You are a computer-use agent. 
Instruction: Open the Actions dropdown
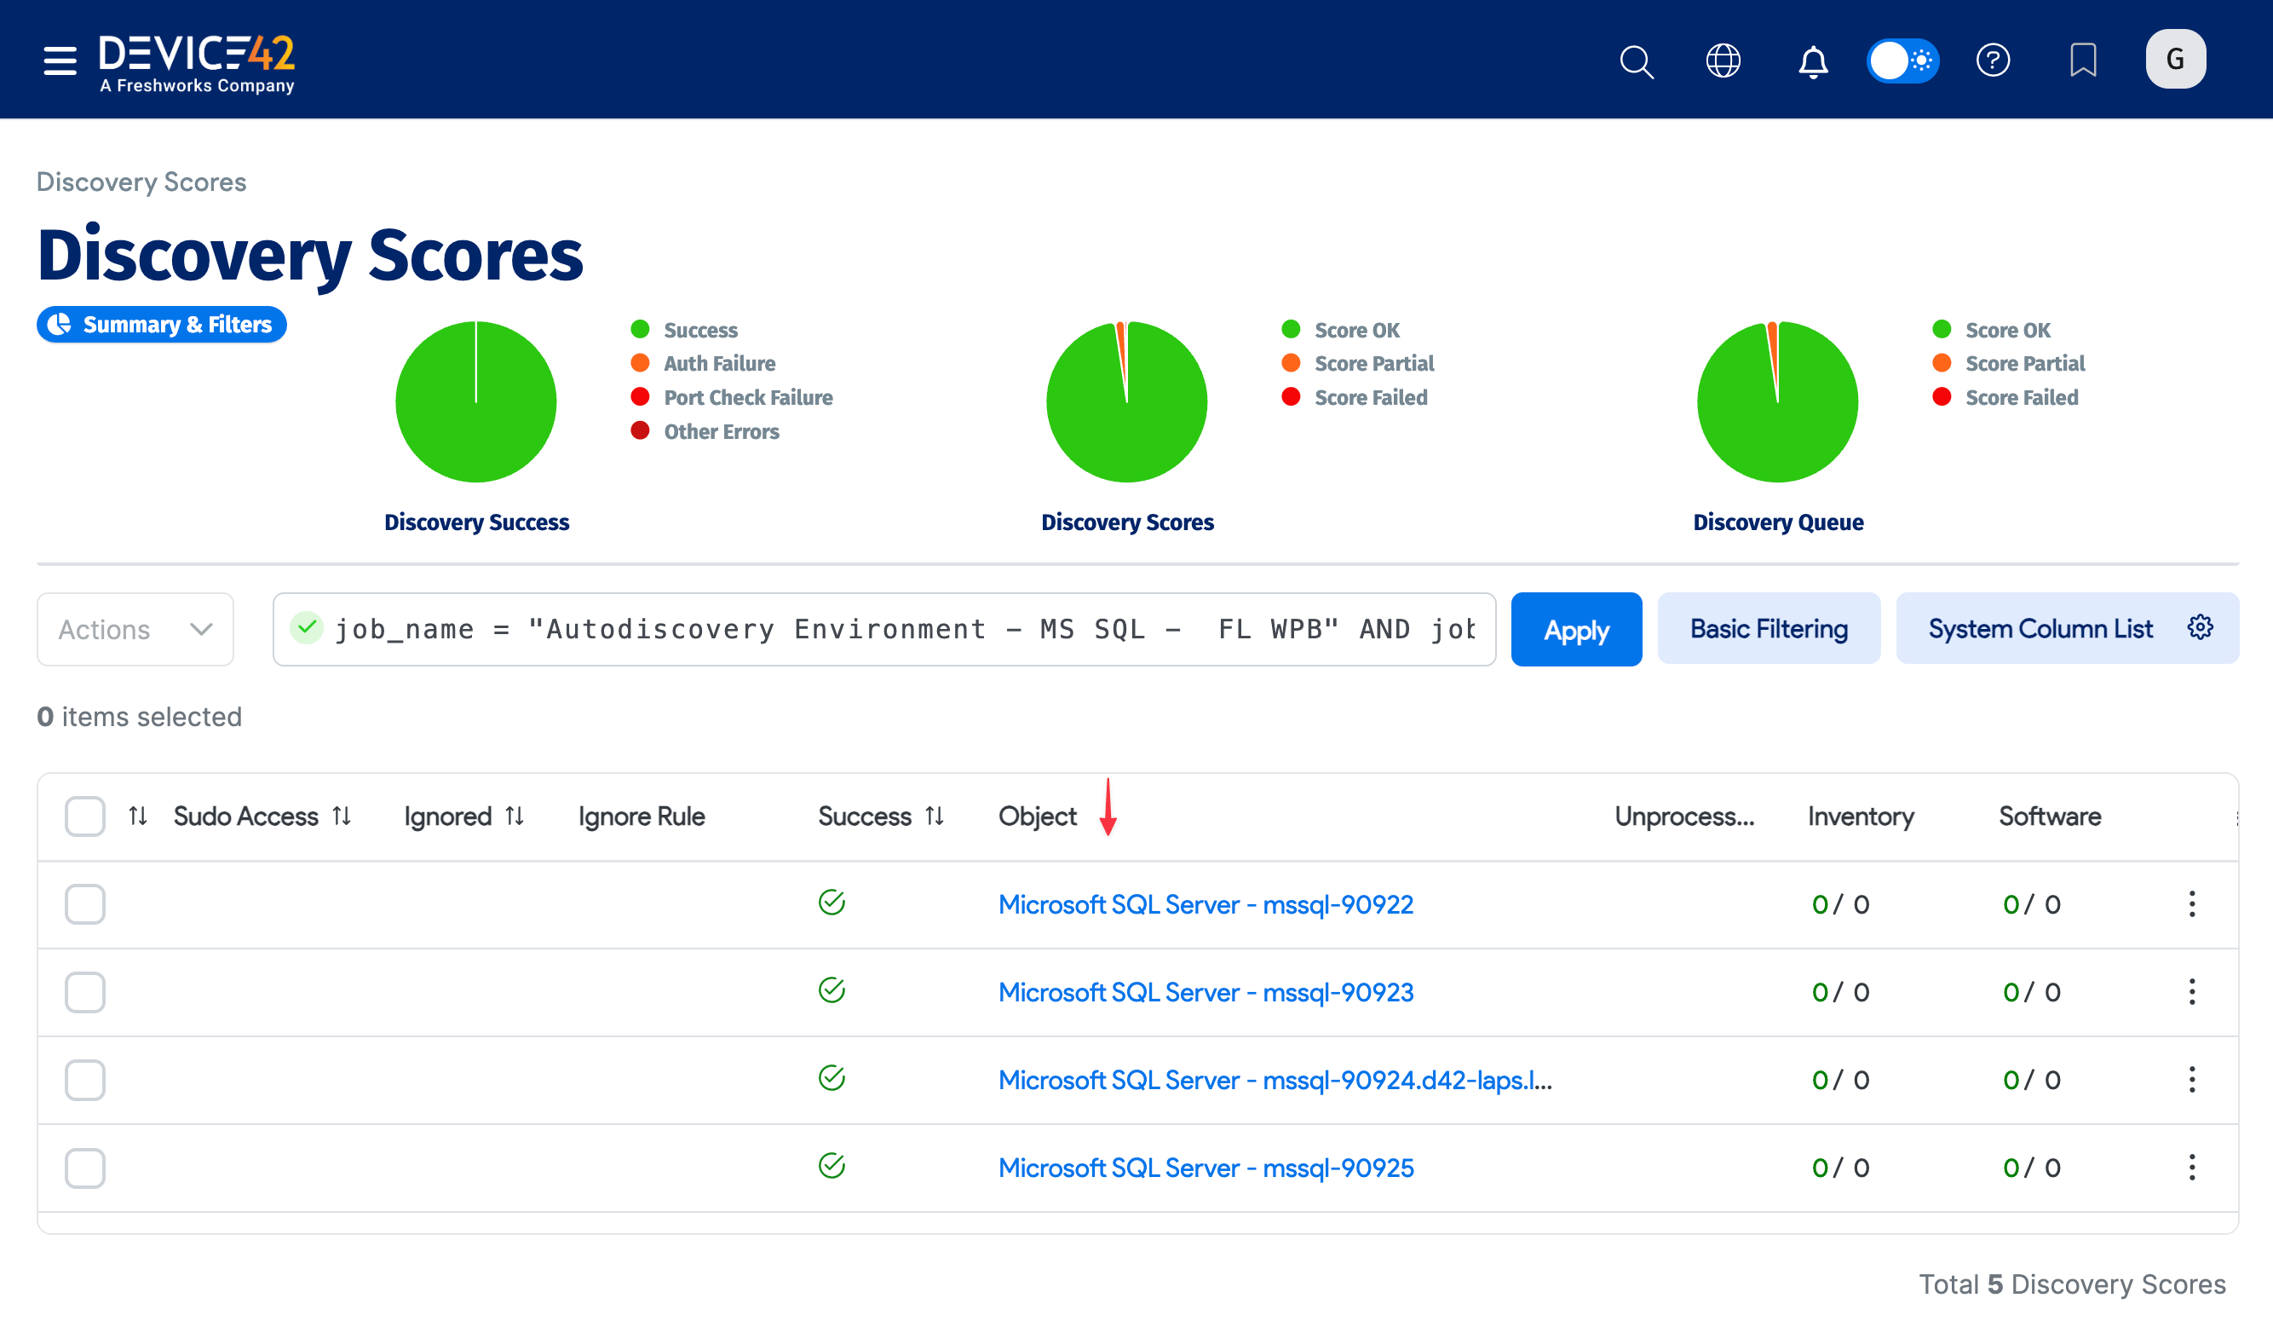tap(135, 629)
